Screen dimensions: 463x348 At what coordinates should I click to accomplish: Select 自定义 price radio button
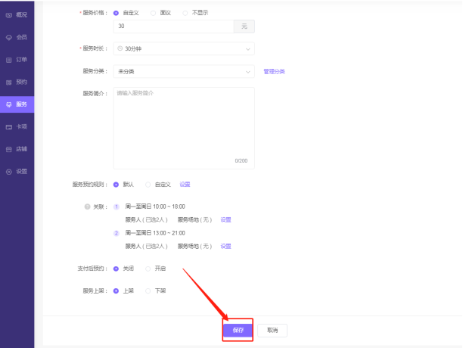116,13
